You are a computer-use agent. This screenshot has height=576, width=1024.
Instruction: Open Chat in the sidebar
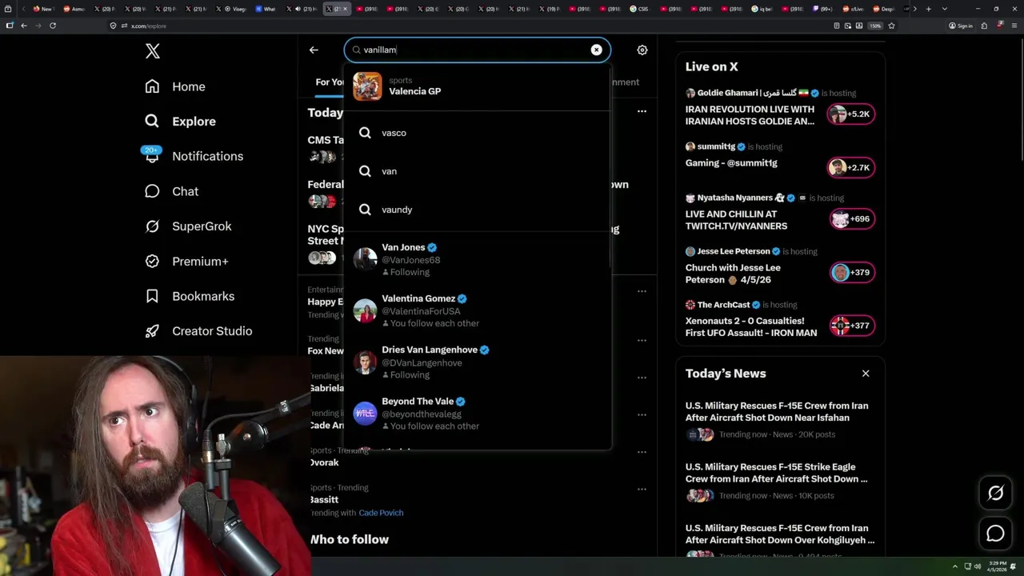tap(171, 191)
